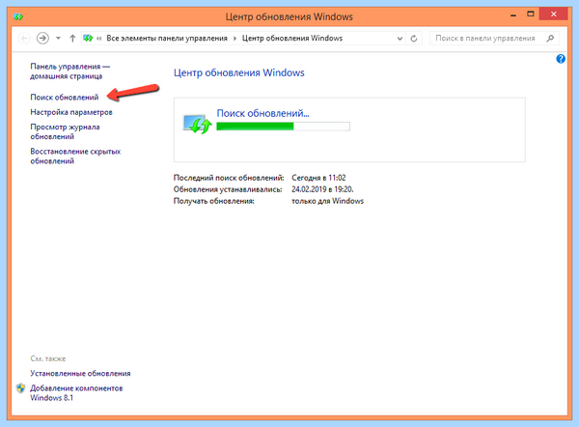Open Панель управления — домашняя страница
This screenshot has height=427, width=579.
(x=69, y=71)
